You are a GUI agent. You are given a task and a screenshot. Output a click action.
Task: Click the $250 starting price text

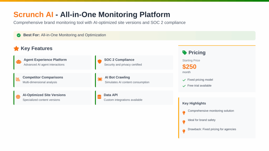[x=189, y=67]
